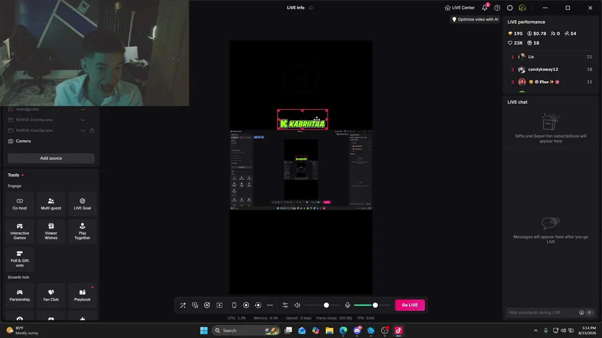Viewport: 602px width, 338px height.
Task: Open TikTok LIVE Studio taskbar icon
Action: 398,330
